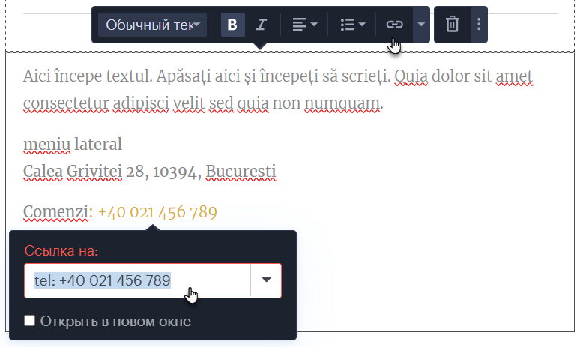This screenshot has width=580, height=347.
Task: Enable 'Открыть в новом окне' checkbox
Action: coord(29,320)
